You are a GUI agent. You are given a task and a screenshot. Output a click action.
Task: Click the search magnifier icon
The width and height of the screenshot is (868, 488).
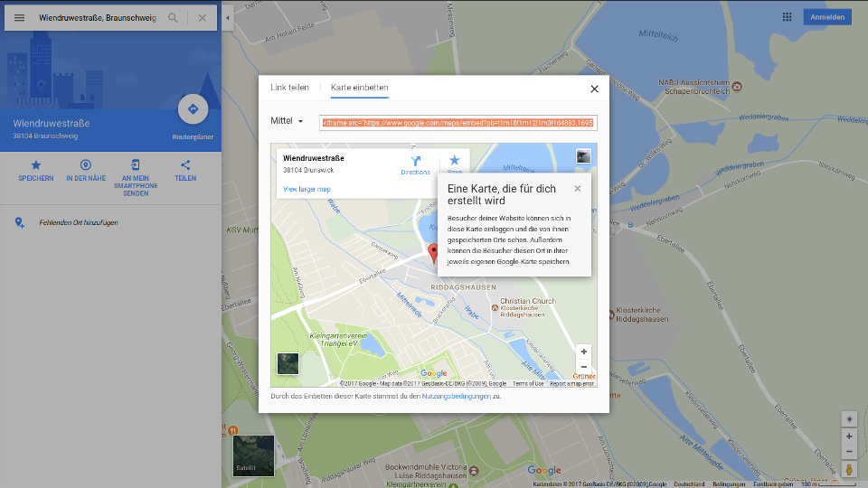click(173, 18)
